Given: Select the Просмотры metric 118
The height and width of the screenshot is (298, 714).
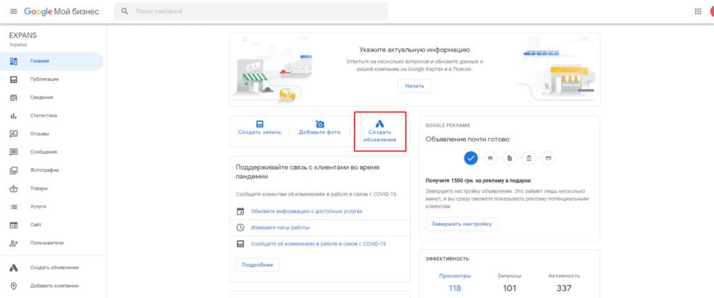Looking at the screenshot, I should point(455,283).
